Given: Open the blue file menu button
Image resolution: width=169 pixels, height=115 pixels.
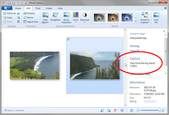Looking at the screenshot, I should point(7,8).
